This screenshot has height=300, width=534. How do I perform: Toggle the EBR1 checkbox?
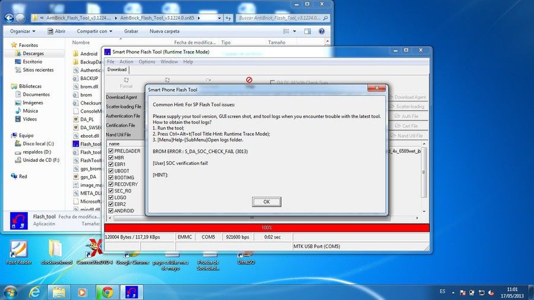click(x=111, y=164)
